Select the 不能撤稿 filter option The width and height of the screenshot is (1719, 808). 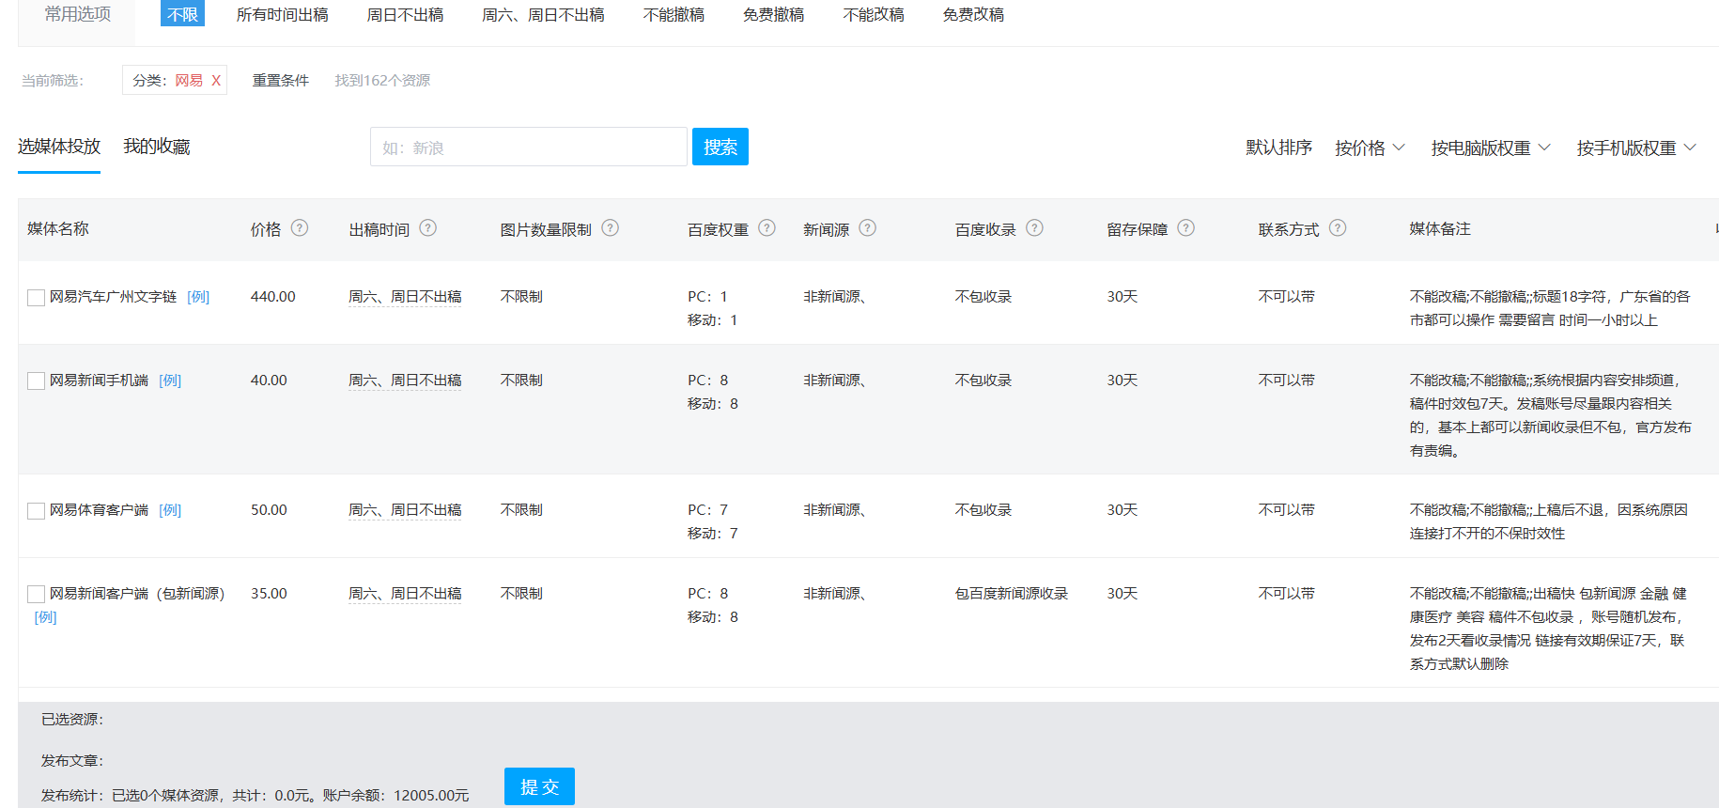point(674,15)
